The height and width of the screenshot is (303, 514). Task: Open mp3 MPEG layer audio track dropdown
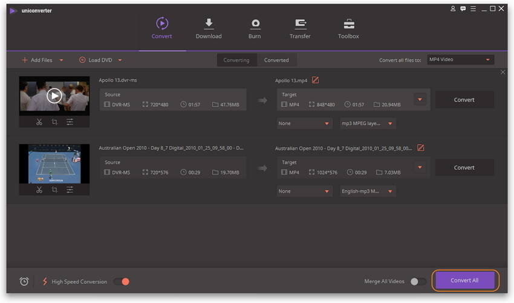(368, 123)
